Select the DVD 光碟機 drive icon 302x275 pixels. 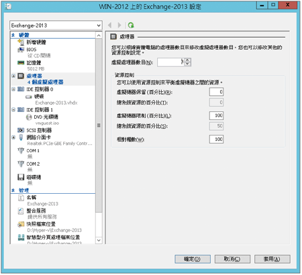(x=29, y=117)
